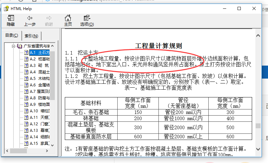
Task: Click help page icon beside A.2
Action: (x=26, y=59)
